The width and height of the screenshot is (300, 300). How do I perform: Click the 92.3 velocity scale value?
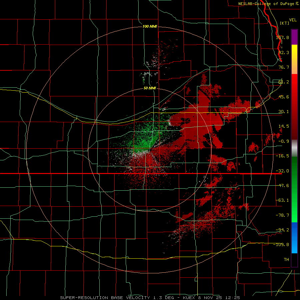pyautogui.click(x=284, y=52)
